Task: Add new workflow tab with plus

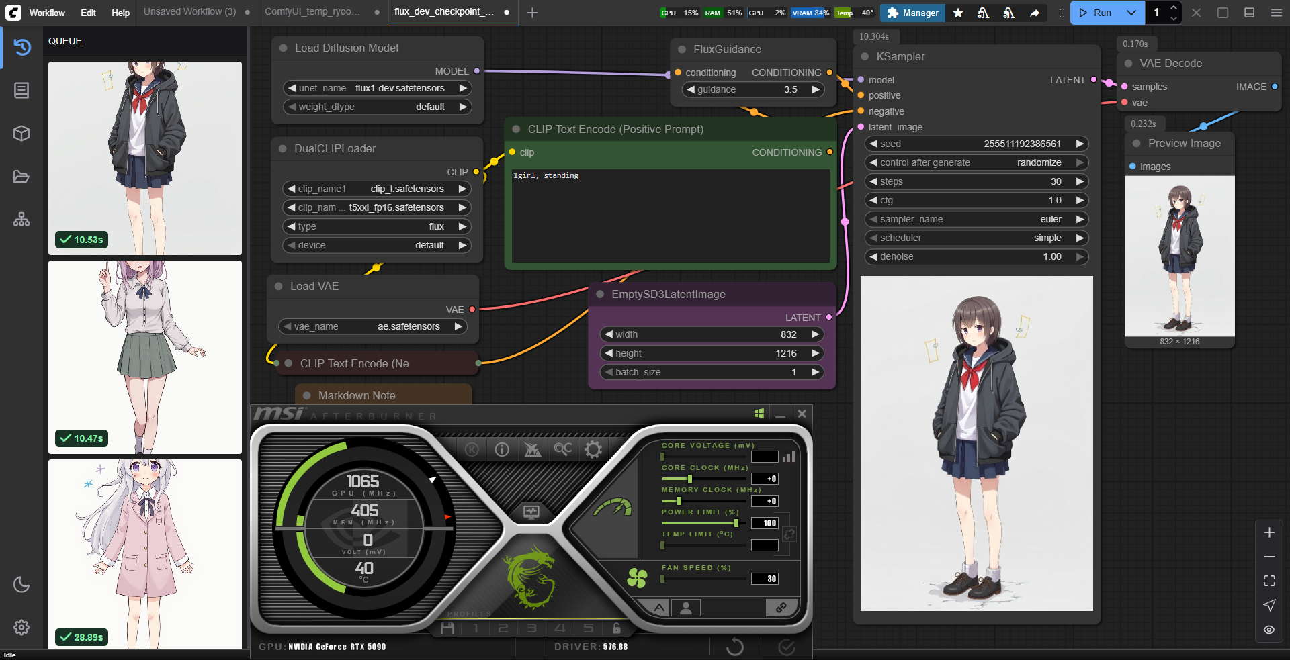Action: click(532, 13)
